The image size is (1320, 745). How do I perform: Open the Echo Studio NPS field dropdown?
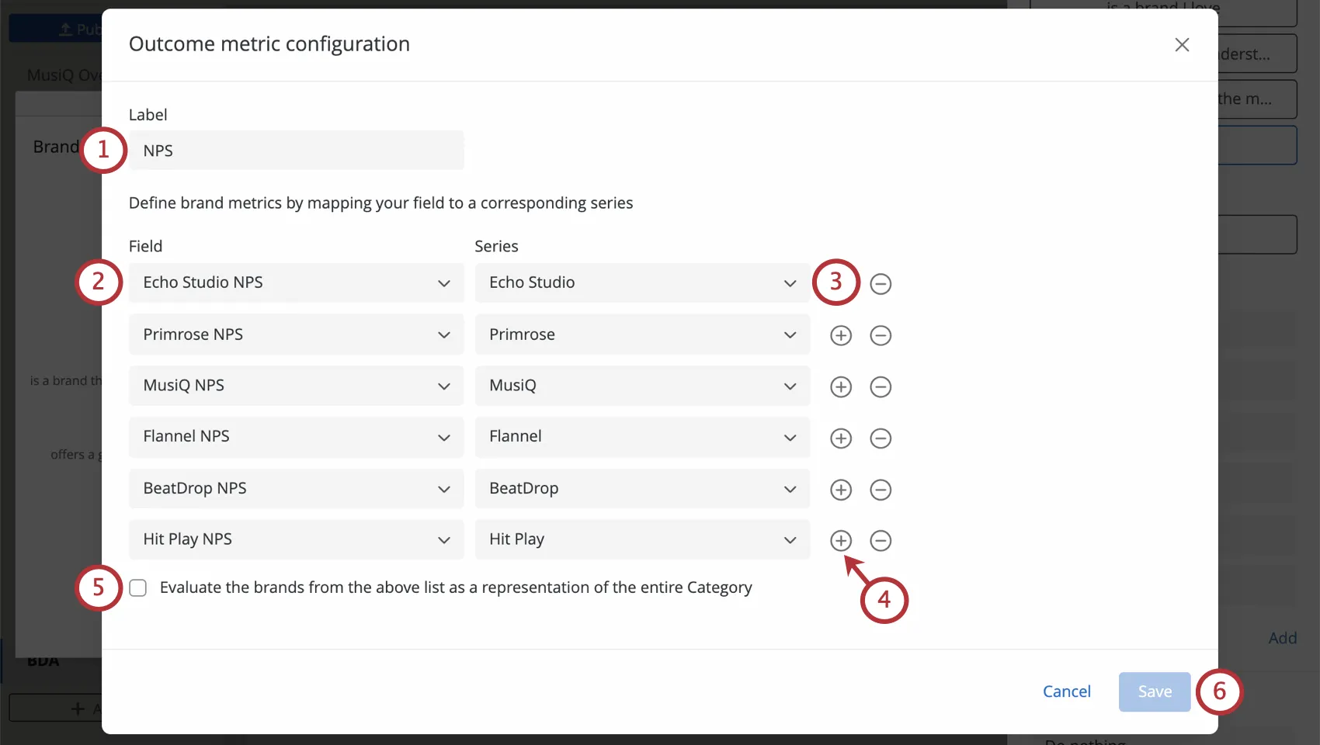(443, 283)
